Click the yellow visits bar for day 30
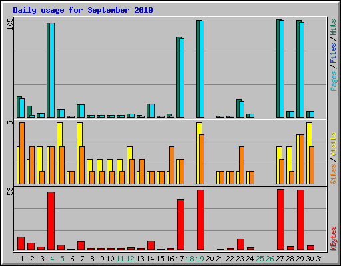This screenshot has height=266, width=341. pyautogui.click(x=309, y=153)
